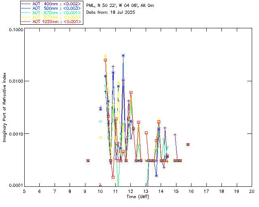Click the yellow triangle peak near time 10.3

pyautogui.click(x=105, y=56)
